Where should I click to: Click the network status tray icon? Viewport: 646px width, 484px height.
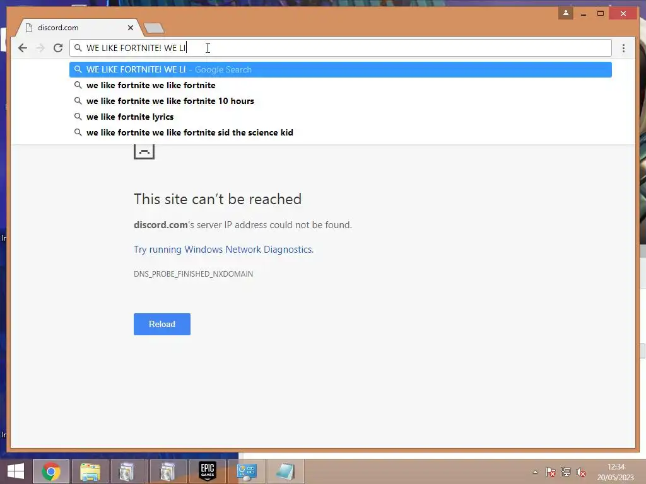coord(566,472)
